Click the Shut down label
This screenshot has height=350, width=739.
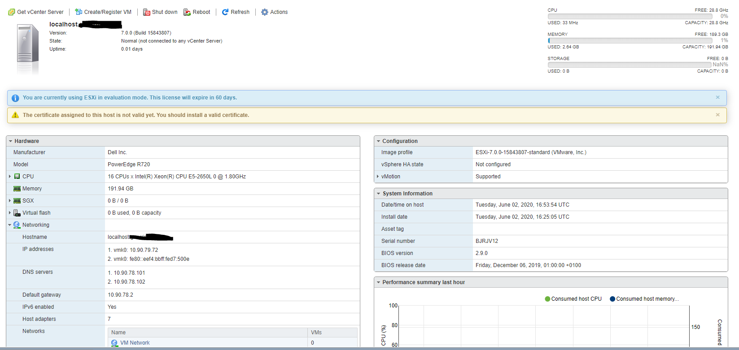[x=165, y=12]
